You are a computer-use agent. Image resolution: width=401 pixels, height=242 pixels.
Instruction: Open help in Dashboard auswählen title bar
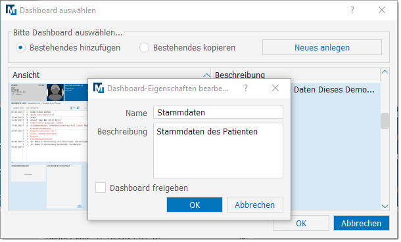(x=352, y=10)
